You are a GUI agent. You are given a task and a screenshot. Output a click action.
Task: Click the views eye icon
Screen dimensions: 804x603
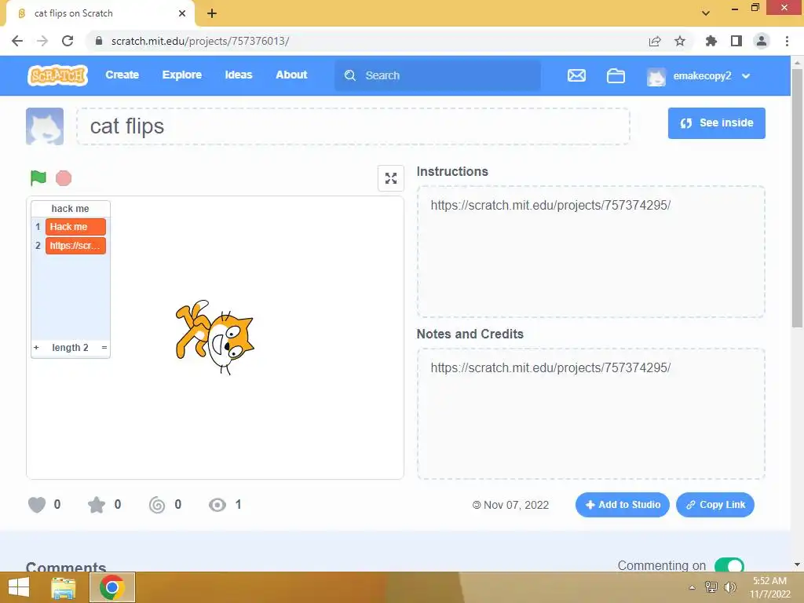point(217,505)
